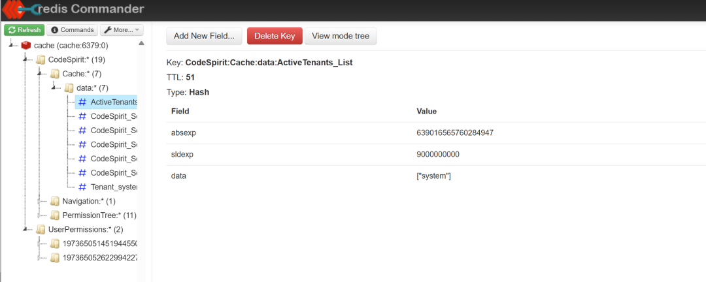Screen dimensions: 706x282
Task: Select the 19736505145 folder icon
Action: pyautogui.click(x=55, y=243)
